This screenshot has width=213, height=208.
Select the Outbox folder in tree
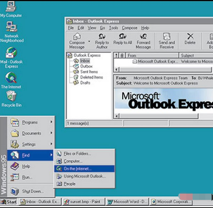click(83, 66)
